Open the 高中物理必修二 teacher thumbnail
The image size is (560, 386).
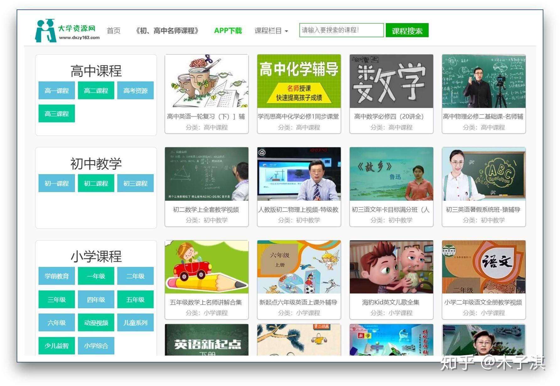484,81
